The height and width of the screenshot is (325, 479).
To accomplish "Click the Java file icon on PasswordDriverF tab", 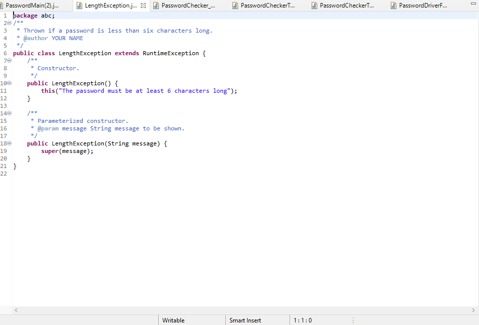I will pyautogui.click(x=394, y=6).
